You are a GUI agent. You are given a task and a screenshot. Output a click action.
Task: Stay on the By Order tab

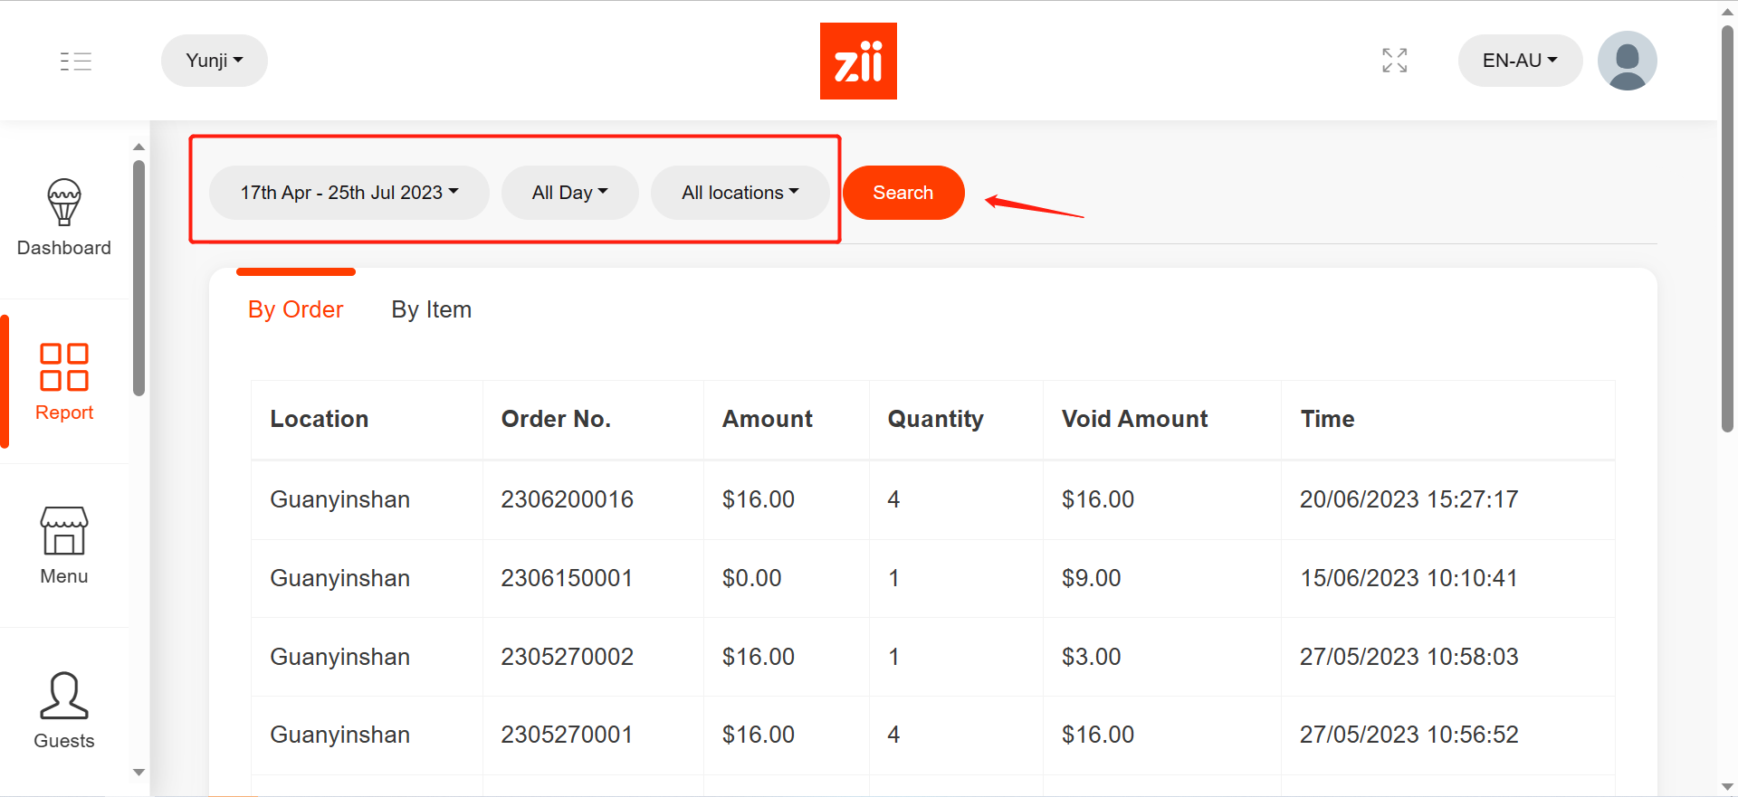point(295,309)
